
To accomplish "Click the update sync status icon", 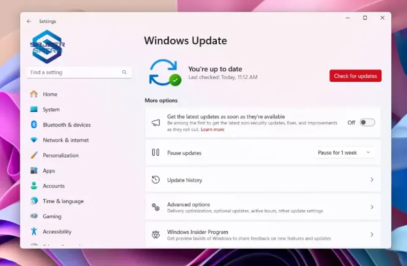I will pos(165,73).
